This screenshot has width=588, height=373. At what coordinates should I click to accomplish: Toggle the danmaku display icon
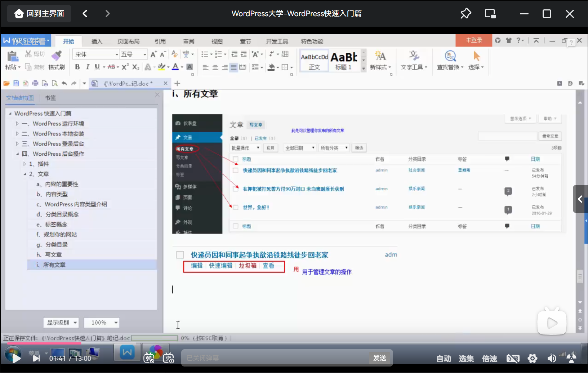pos(149,358)
